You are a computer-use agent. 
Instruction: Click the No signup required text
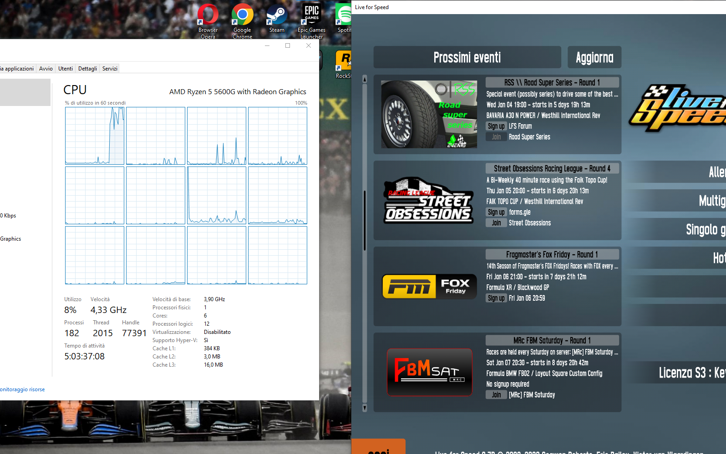coord(508,384)
